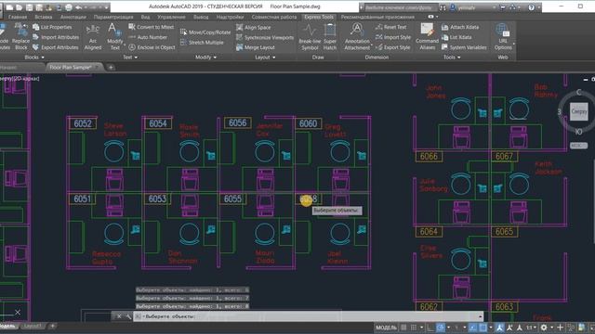Click Export Style tool
Viewport: 595px width, 334px height.
[392, 47]
